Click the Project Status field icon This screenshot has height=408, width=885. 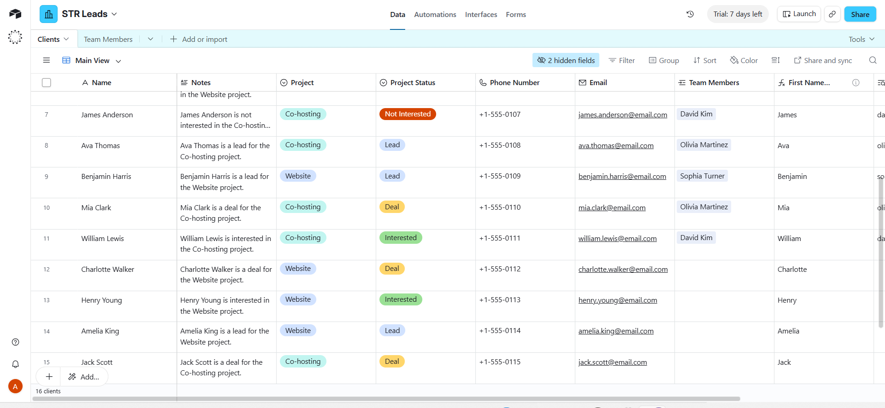point(383,83)
